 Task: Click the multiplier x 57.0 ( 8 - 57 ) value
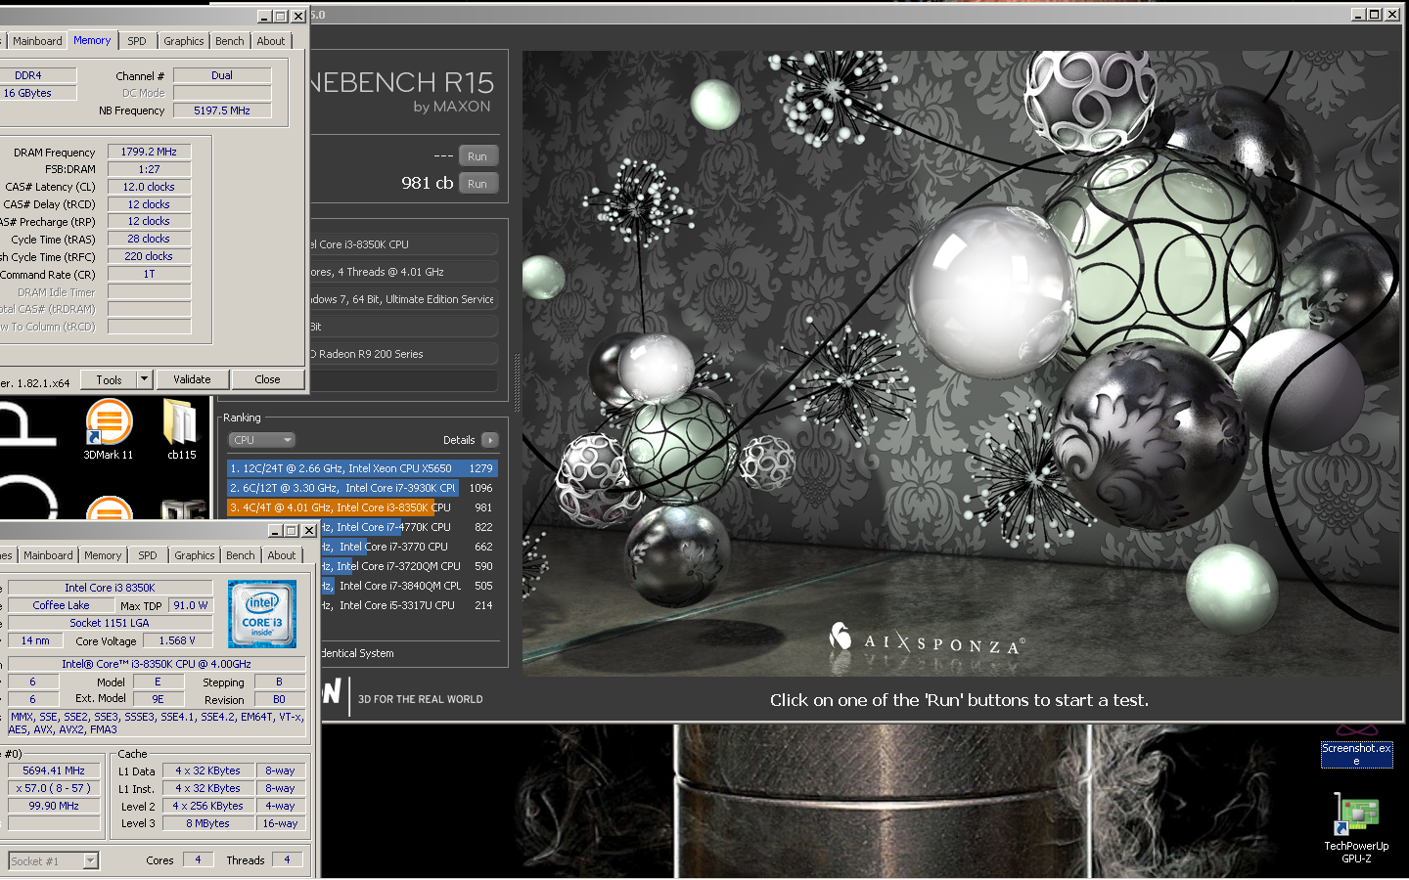pos(54,788)
